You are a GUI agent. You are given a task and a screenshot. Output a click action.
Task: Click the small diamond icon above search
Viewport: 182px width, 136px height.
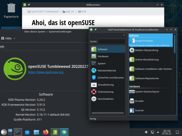[x=124, y=35]
